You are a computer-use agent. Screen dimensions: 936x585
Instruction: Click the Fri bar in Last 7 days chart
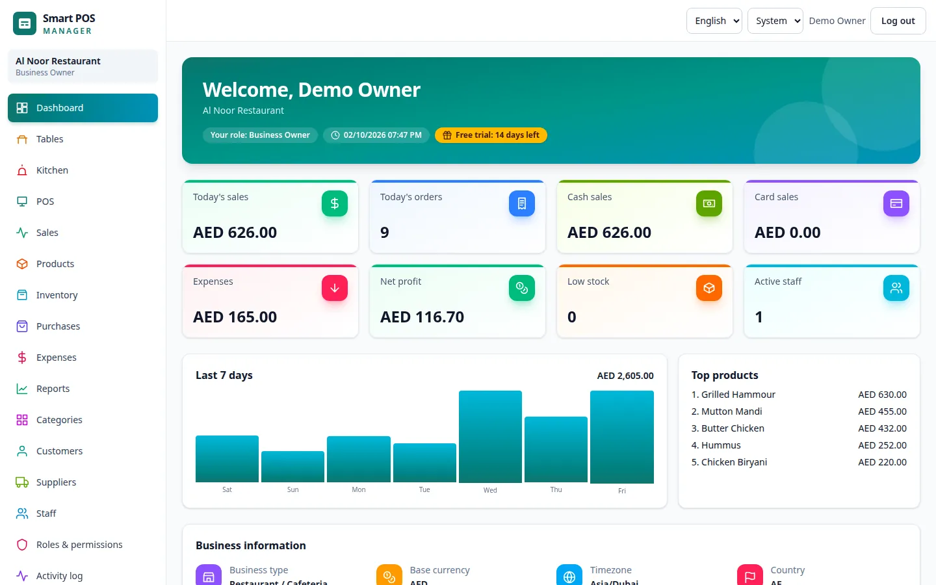click(622, 437)
